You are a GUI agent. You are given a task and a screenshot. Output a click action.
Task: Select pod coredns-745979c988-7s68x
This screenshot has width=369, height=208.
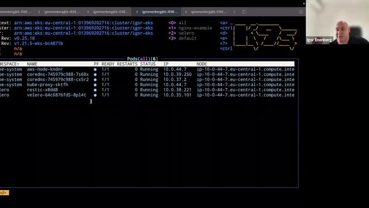58,75
